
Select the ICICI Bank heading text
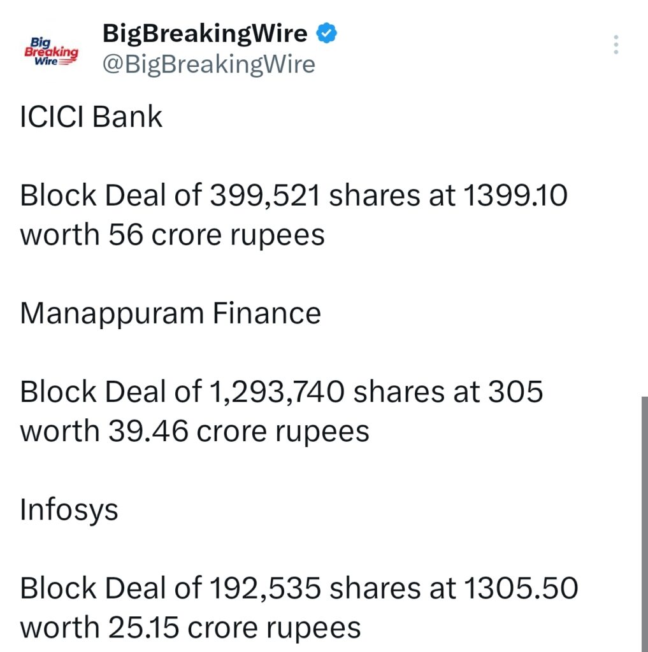coord(91,117)
